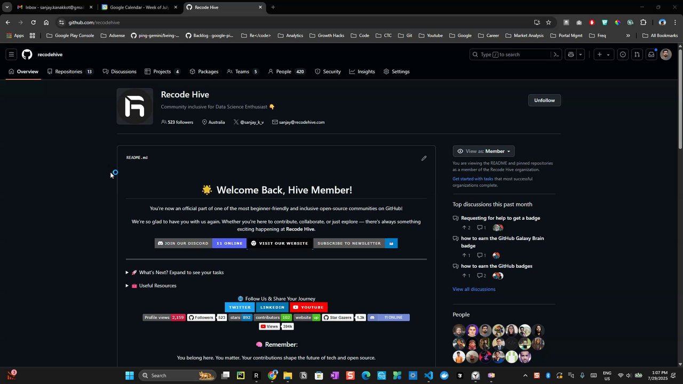Open the Copilot dropdown arrow
683x384 pixels.
[x=581, y=54]
